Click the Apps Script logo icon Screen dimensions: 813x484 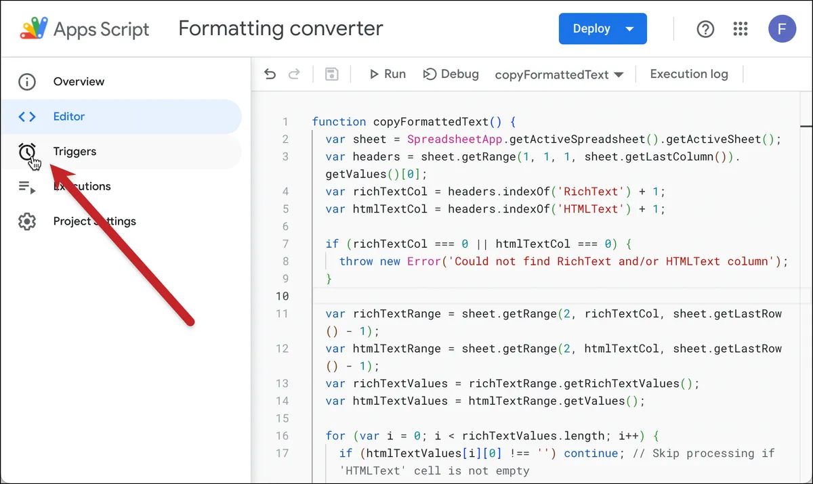point(33,29)
